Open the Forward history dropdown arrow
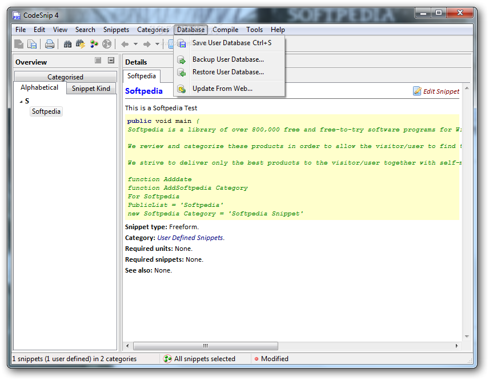The width and height of the screenshot is (489, 380). point(158,45)
